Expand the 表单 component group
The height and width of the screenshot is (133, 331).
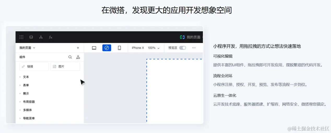[26, 85]
